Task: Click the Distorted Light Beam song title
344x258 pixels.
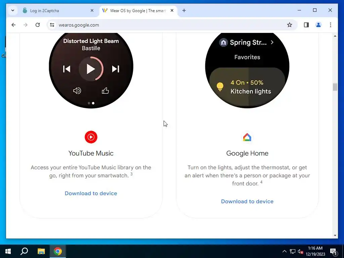Action: click(91, 41)
